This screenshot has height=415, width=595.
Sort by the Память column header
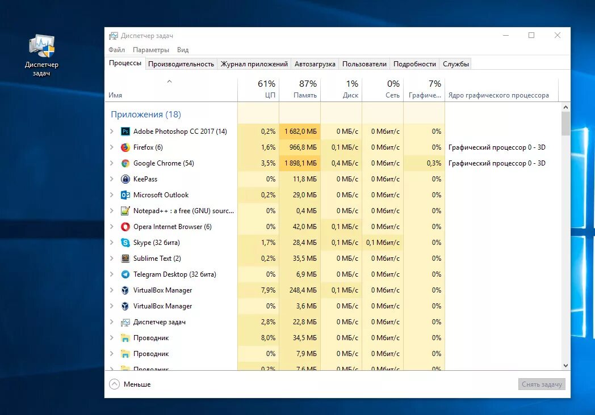click(x=300, y=90)
